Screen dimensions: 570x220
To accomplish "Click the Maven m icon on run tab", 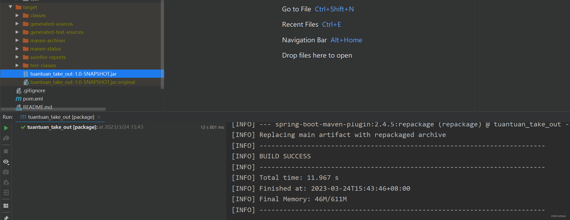I will [x=23, y=117].
